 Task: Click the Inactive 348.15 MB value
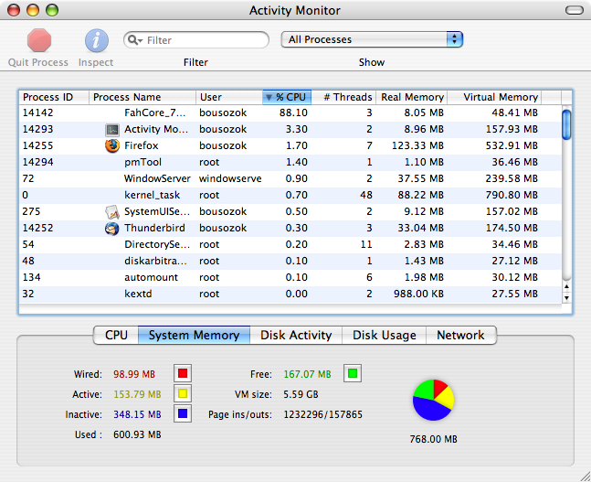137,414
